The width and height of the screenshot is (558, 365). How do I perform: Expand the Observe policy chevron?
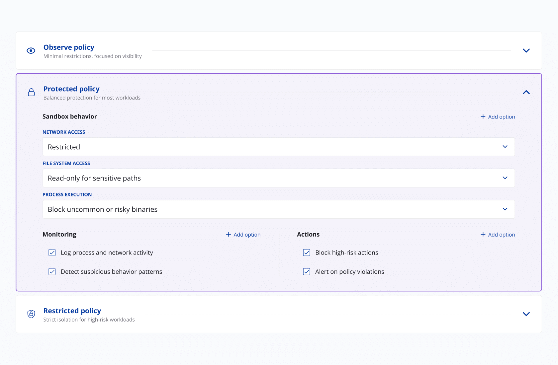pyautogui.click(x=526, y=51)
